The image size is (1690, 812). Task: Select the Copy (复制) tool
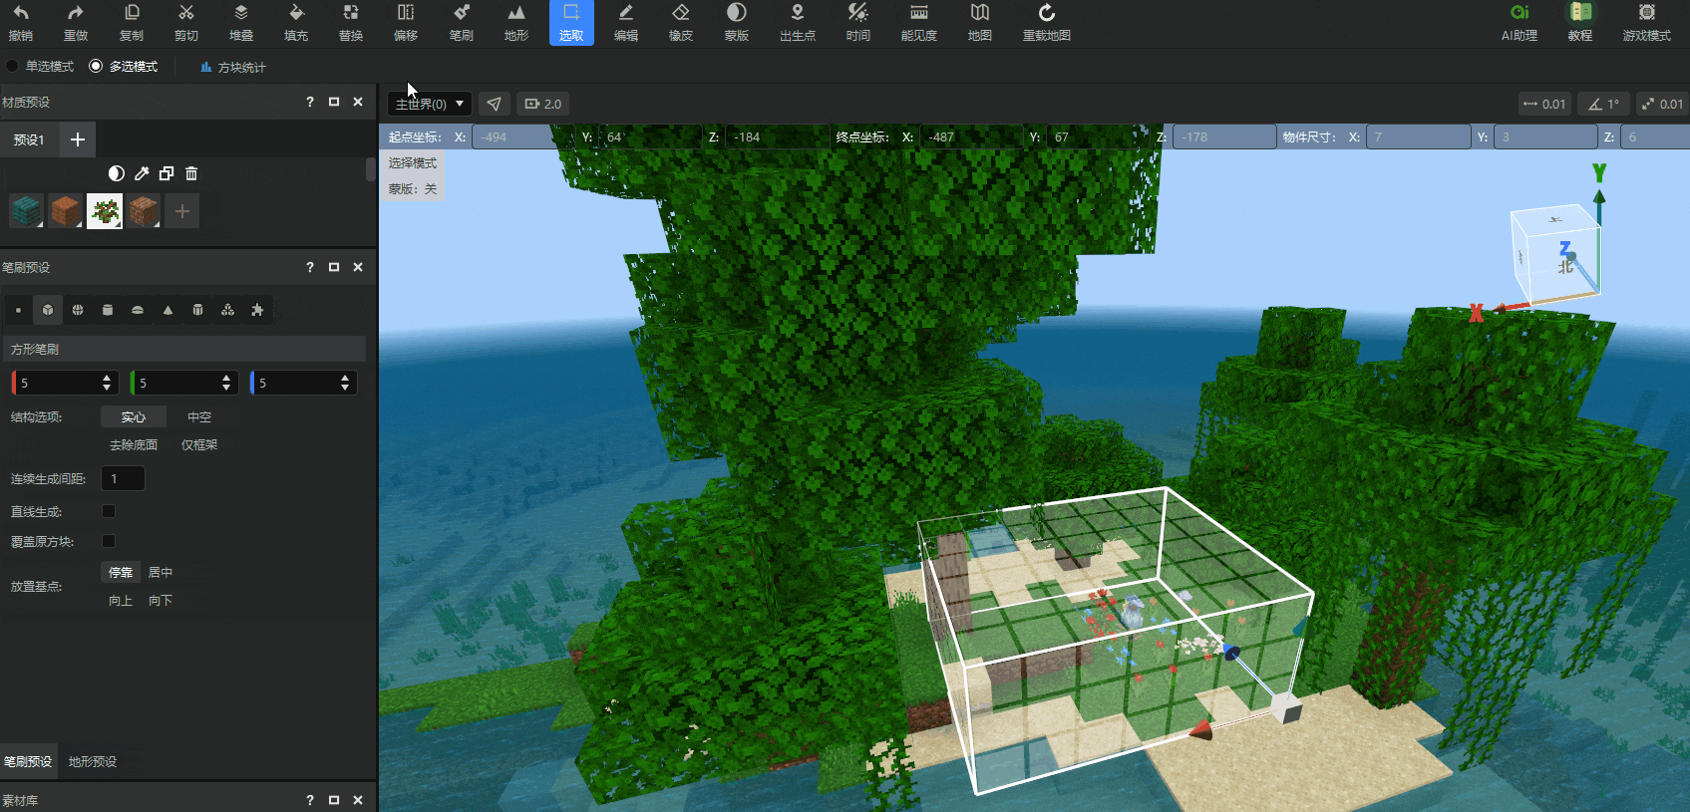[132, 22]
